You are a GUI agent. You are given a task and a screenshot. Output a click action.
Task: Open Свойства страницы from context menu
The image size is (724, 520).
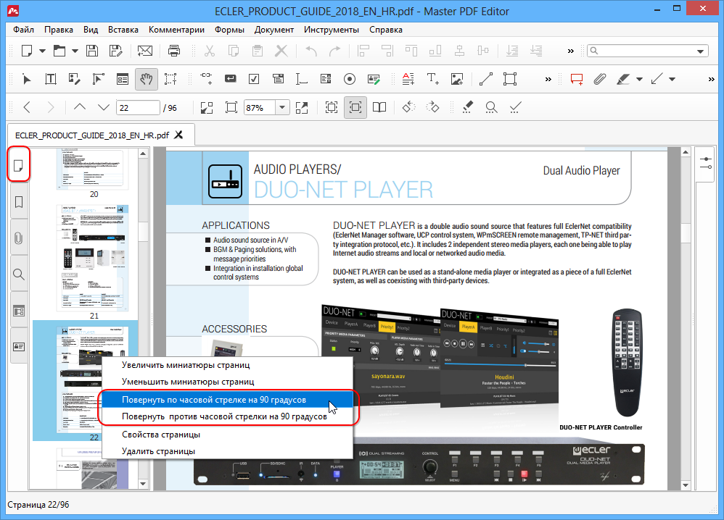[227, 435]
